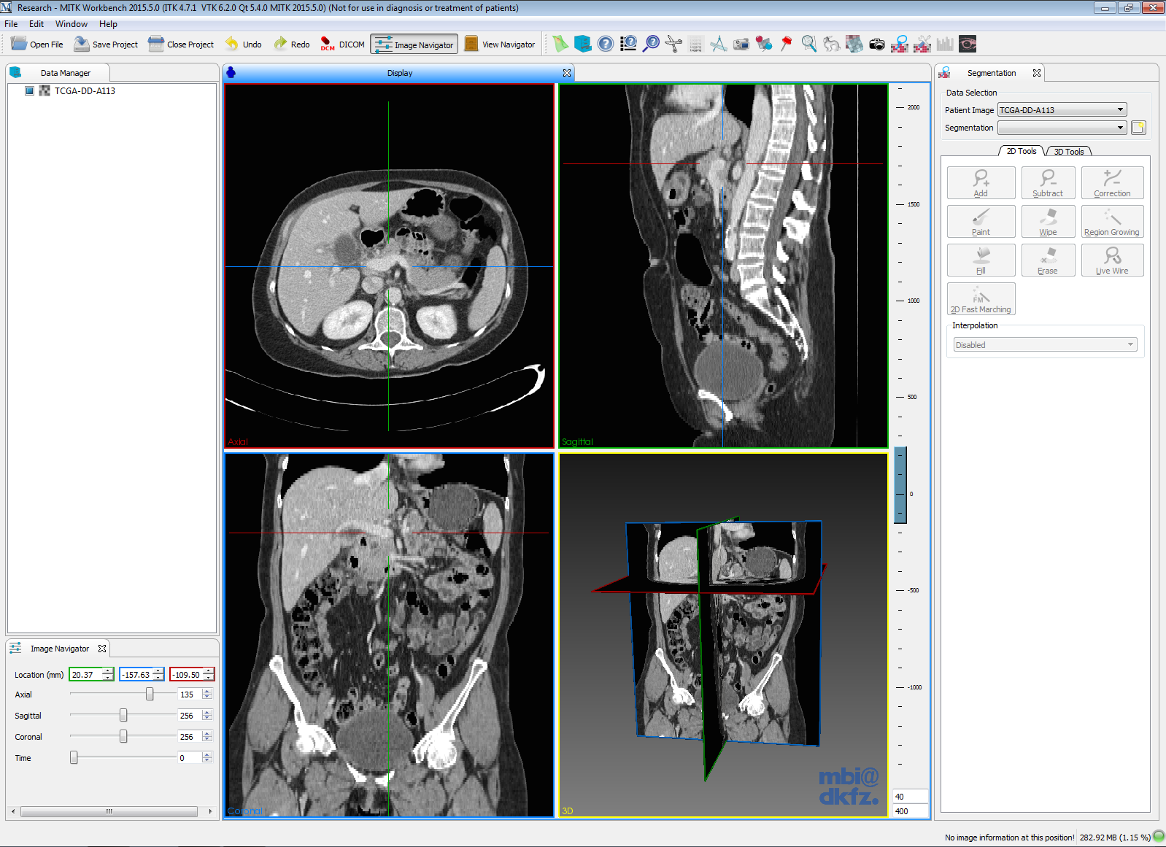
Task: Increase the green X location value
Action: (108, 671)
